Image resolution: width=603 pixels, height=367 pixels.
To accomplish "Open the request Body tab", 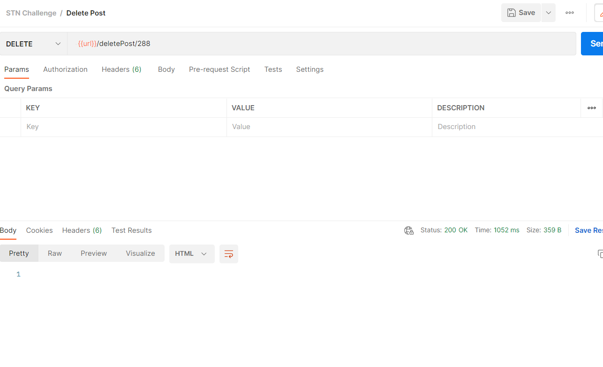I will pos(166,69).
